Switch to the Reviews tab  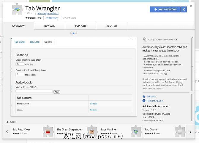(x=50, y=26)
